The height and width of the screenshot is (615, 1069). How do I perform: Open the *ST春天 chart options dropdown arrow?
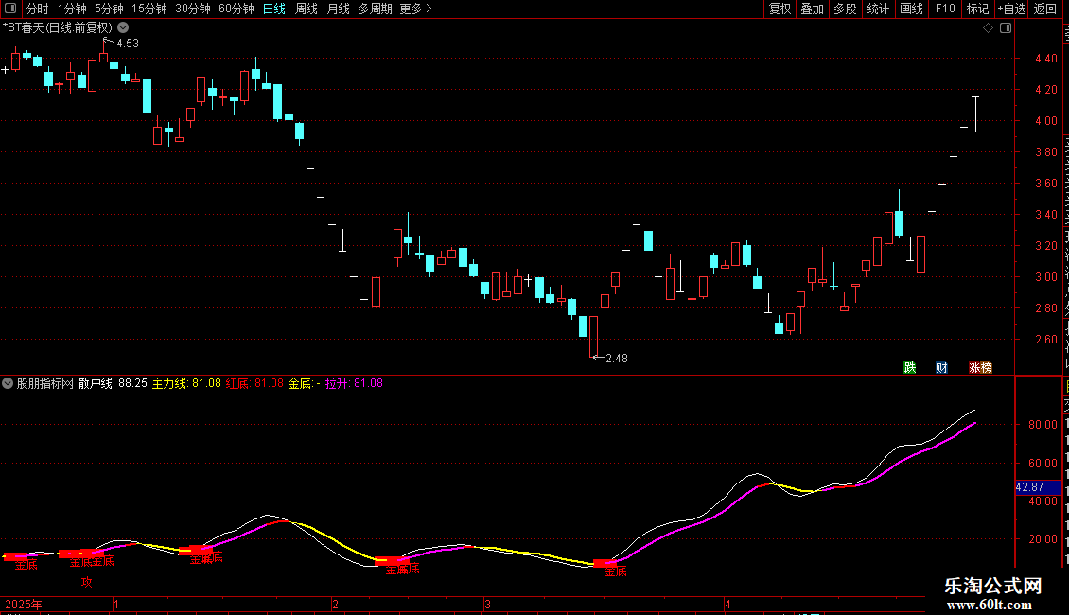(123, 28)
